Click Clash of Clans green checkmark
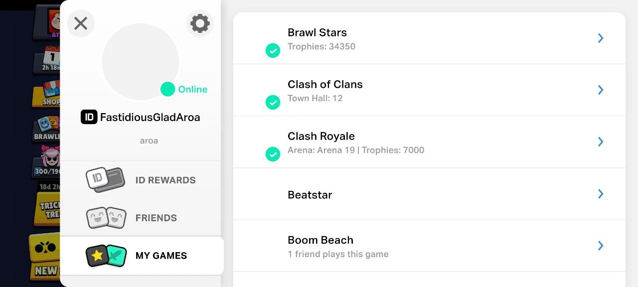This screenshot has height=287, width=638. point(273,102)
